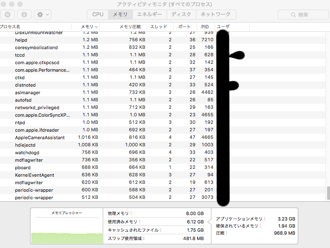
Task: Switch to the エネルギー tab
Action: pyautogui.click(x=150, y=15)
